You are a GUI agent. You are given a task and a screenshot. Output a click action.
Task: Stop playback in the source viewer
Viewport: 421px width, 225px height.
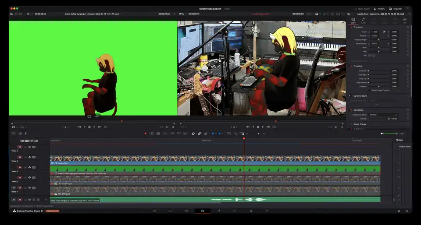click(x=89, y=127)
